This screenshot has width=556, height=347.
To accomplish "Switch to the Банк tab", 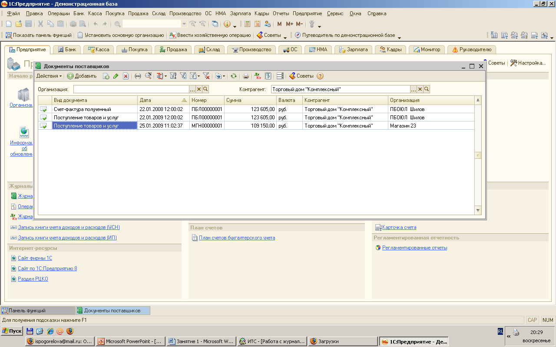I will click(66, 49).
